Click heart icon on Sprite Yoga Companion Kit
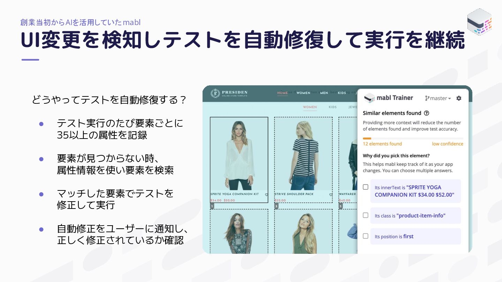 coord(266,195)
